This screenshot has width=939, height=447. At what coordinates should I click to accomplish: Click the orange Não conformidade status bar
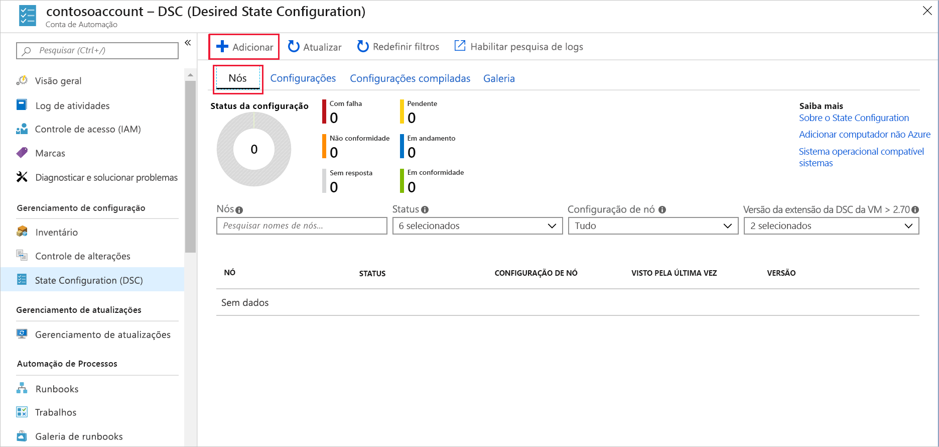point(324,146)
